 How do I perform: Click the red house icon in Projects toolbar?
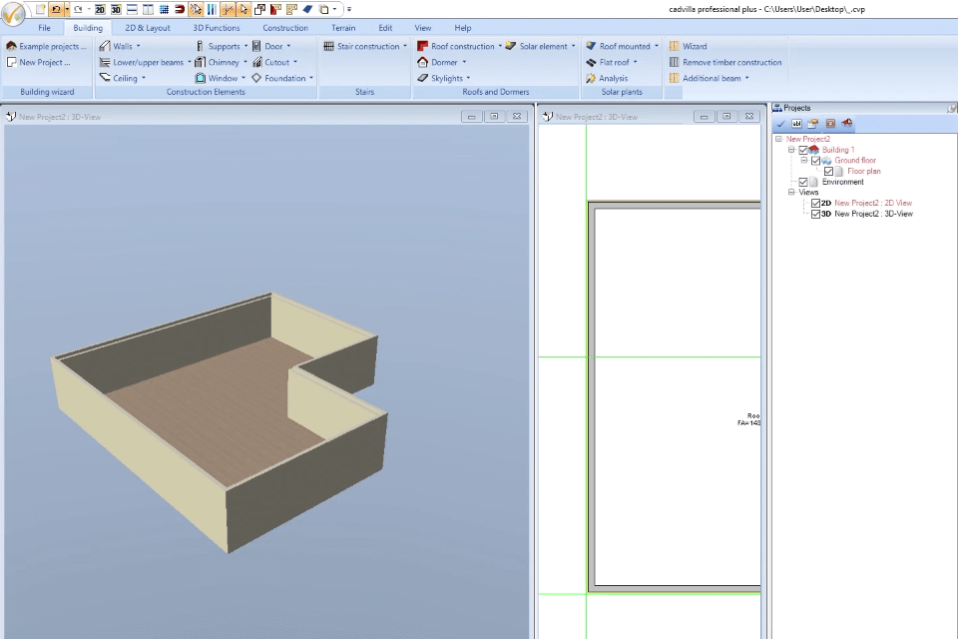click(847, 124)
